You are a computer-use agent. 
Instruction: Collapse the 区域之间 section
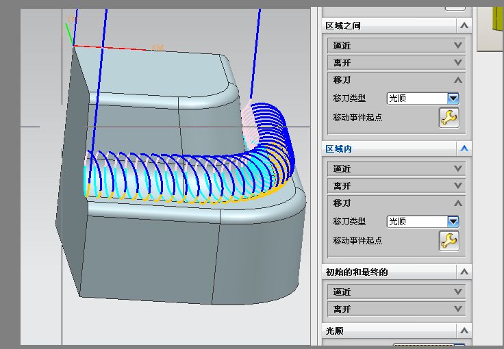point(464,26)
